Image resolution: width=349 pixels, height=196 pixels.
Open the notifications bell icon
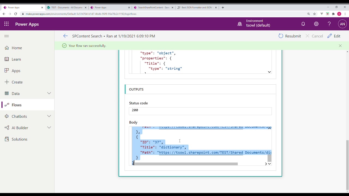point(303,24)
